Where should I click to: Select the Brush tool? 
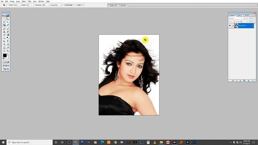(x=8, y=29)
